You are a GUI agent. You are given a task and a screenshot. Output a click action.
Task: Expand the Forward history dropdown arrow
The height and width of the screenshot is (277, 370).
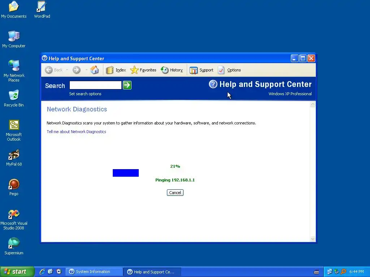(x=86, y=70)
